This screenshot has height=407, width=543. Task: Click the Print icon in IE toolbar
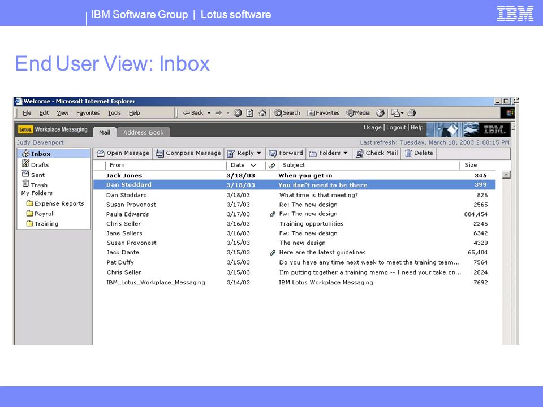click(x=412, y=113)
